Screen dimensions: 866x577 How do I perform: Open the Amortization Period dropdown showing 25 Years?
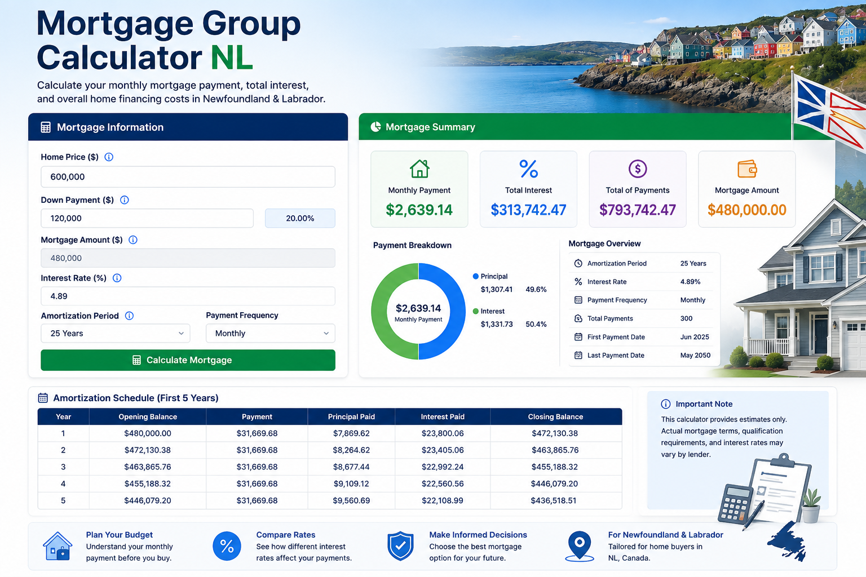(x=116, y=334)
